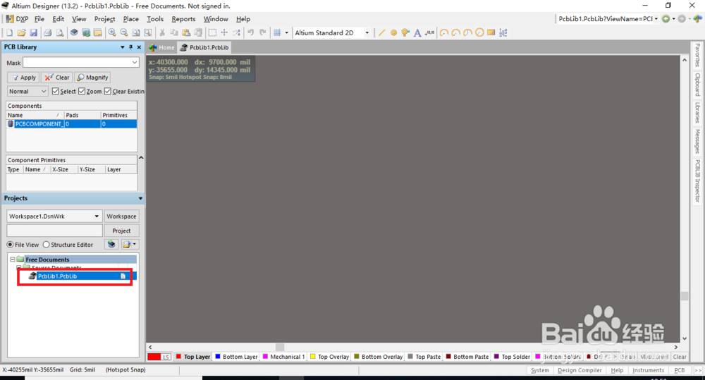Screen dimensions: 705x380
Task: Click the Magnify button
Action: click(x=92, y=78)
